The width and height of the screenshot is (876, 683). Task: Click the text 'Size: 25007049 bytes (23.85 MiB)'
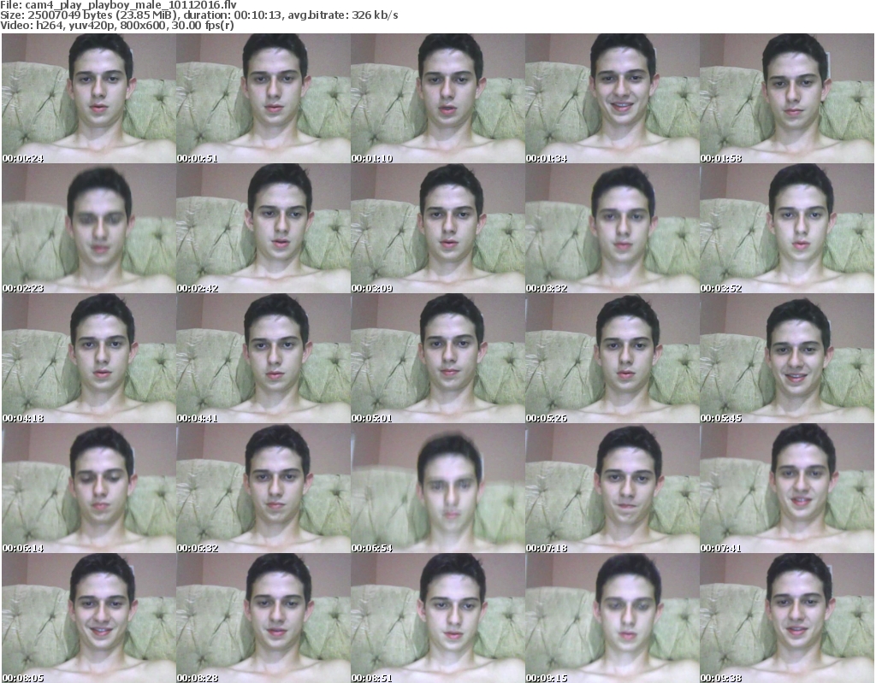click(89, 15)
